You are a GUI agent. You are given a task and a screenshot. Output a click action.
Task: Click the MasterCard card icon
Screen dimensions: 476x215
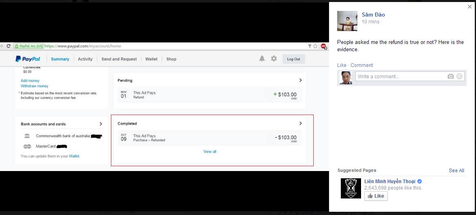pyautogui.click(x=28, y=146)
